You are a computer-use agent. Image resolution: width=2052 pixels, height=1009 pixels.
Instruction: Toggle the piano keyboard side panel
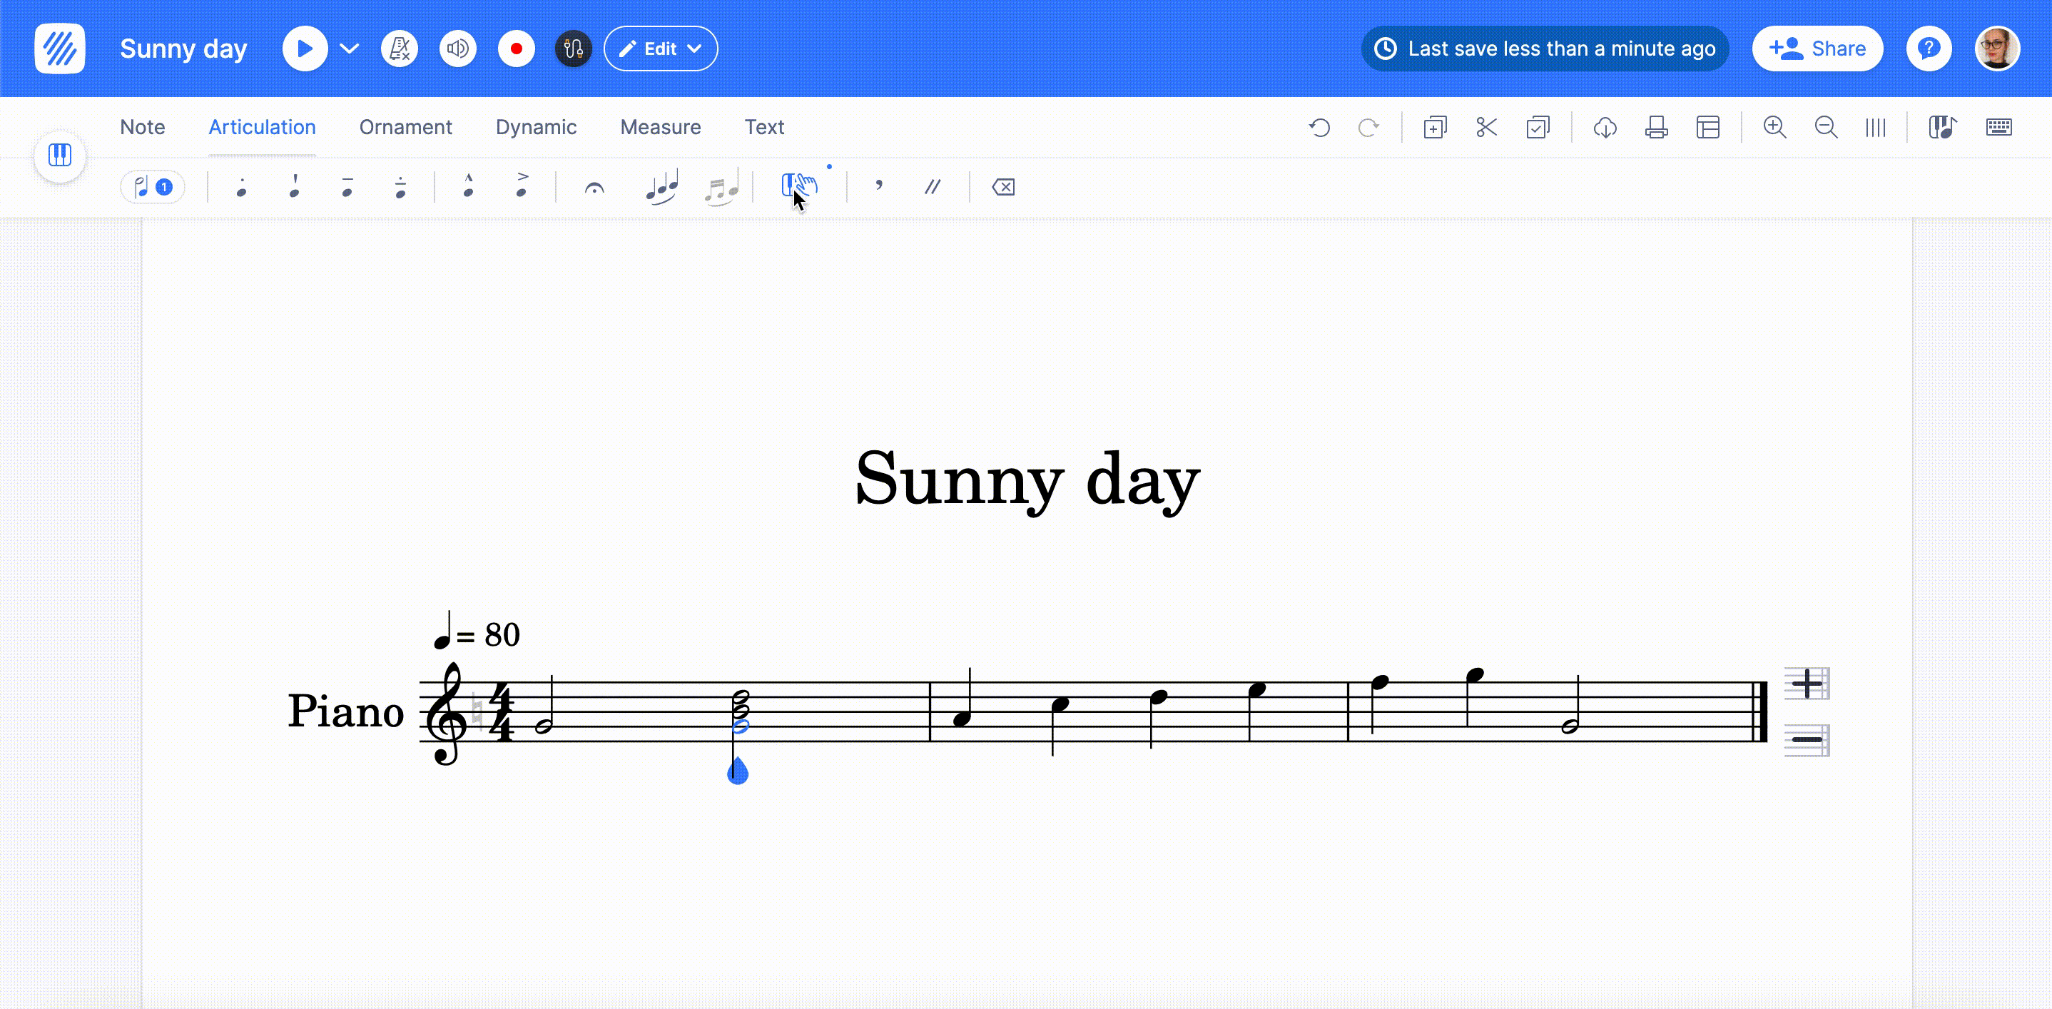coord(60,155)
